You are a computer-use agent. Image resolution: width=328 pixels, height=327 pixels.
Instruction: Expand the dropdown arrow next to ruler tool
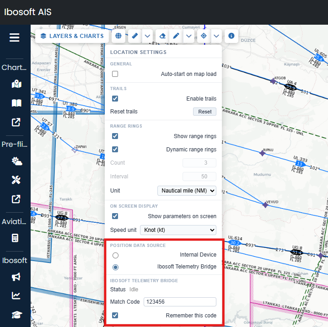coord(147,36)
